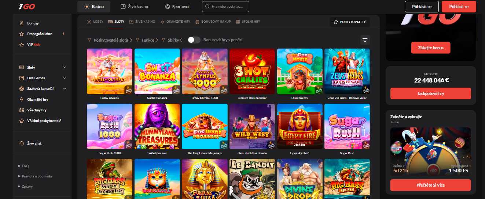Click the star icon in Poskytovatelé button
This screenshot has height=199, width=485.
coord(336,22)
